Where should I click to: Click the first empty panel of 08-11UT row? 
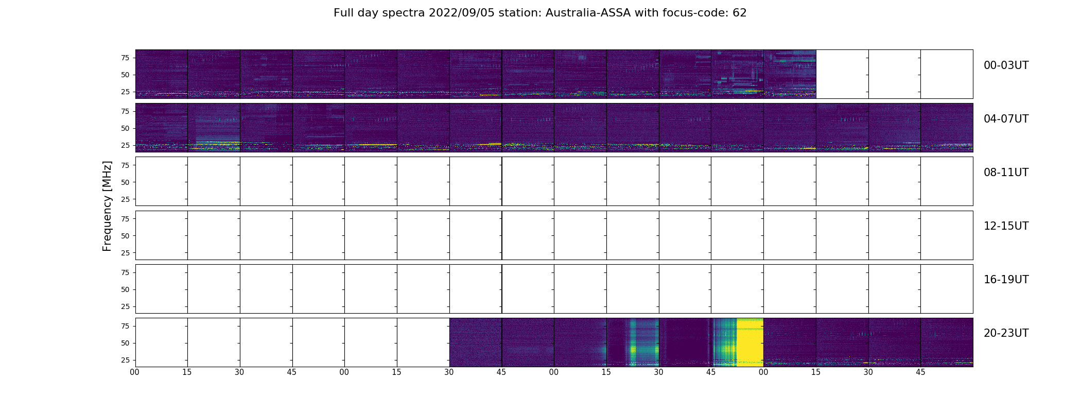click(x=162, y=181)
